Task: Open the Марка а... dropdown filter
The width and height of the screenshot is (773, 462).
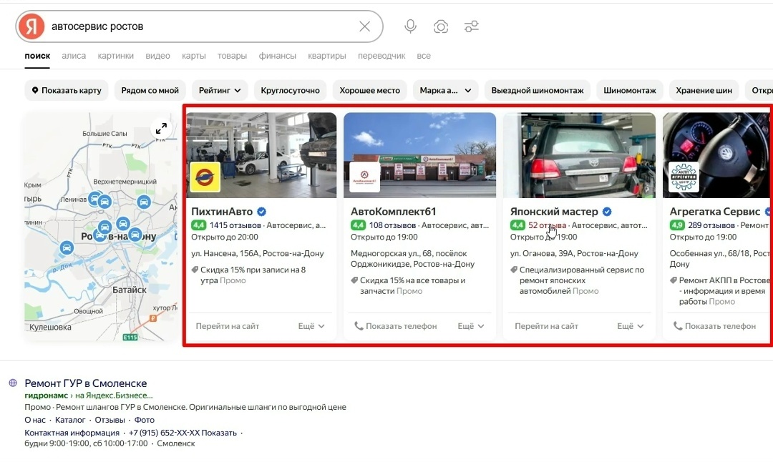Action: tap(446, 90)
